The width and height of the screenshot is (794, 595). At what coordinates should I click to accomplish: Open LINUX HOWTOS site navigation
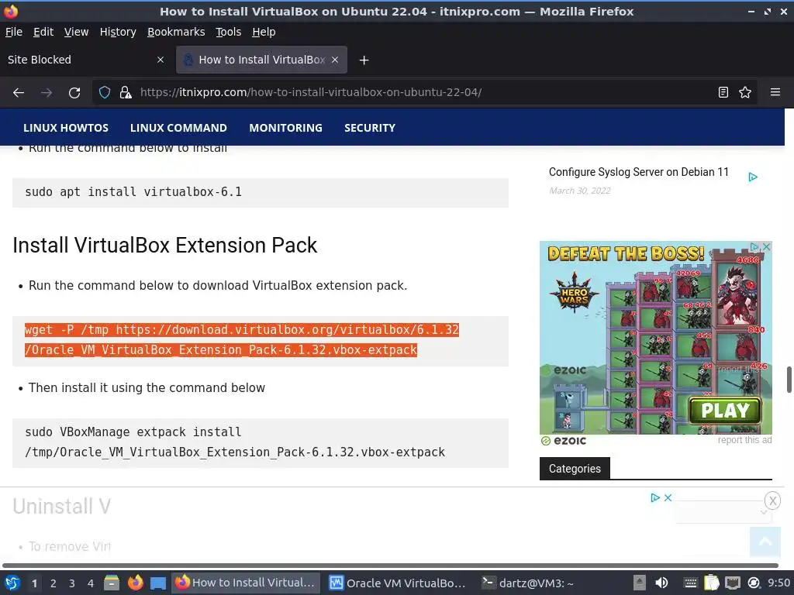pyautogui.click(x=66, y=128)
